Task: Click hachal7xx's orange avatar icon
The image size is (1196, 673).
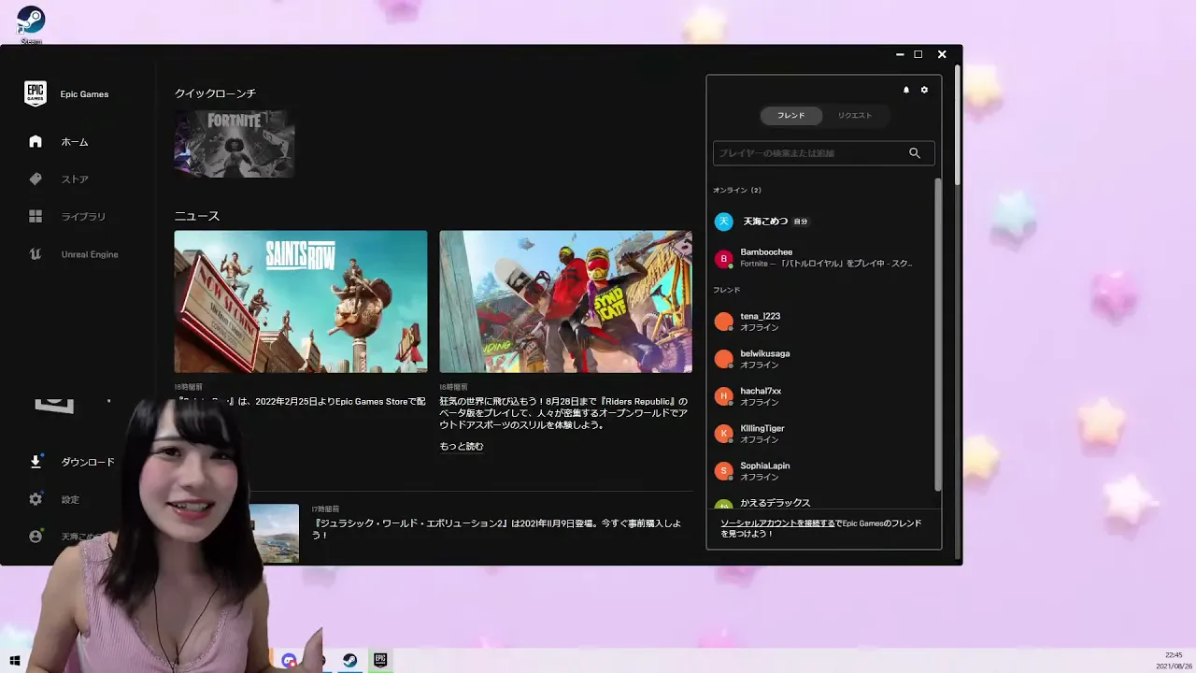Action: click(723, 396)
